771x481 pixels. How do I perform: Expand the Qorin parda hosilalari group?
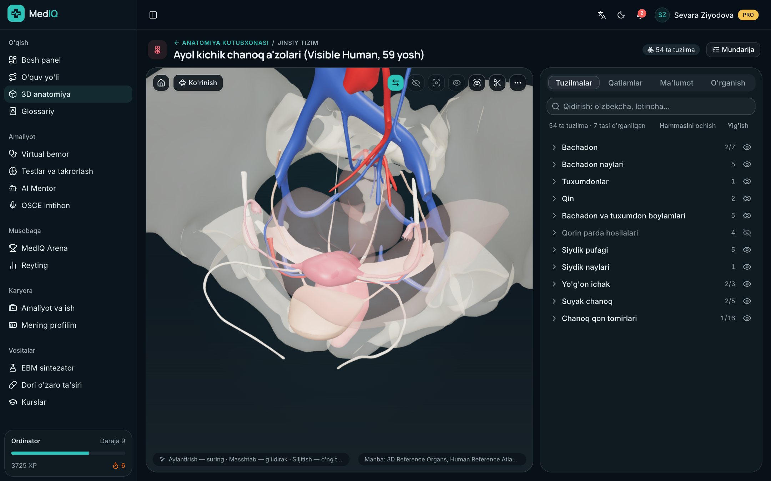(554, 233)
